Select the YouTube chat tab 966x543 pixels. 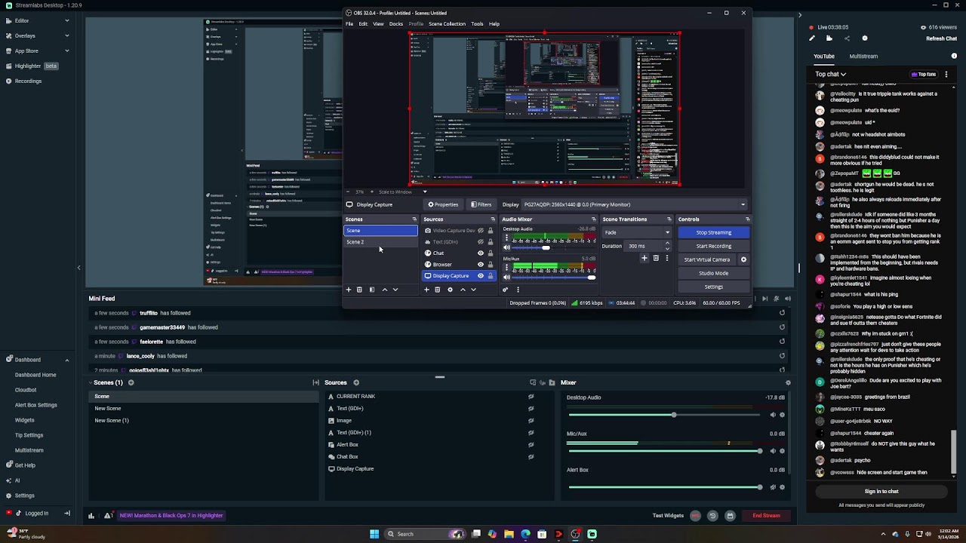click(824, 56)
